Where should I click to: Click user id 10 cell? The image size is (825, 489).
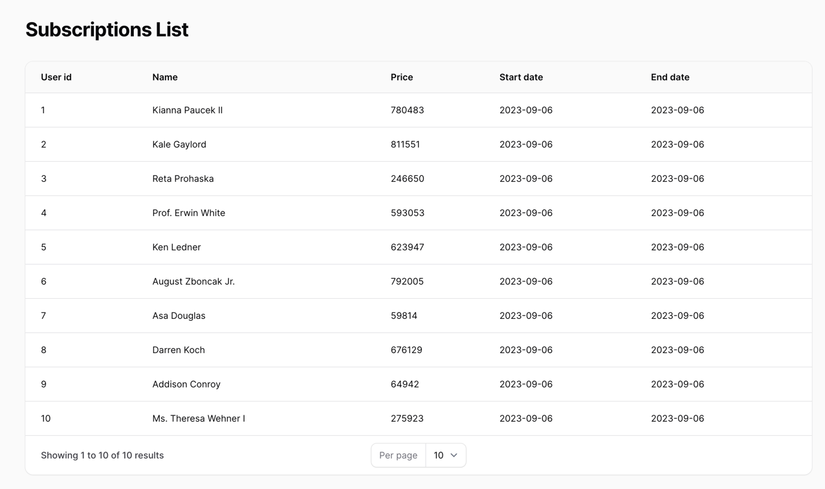coord(46,418)
